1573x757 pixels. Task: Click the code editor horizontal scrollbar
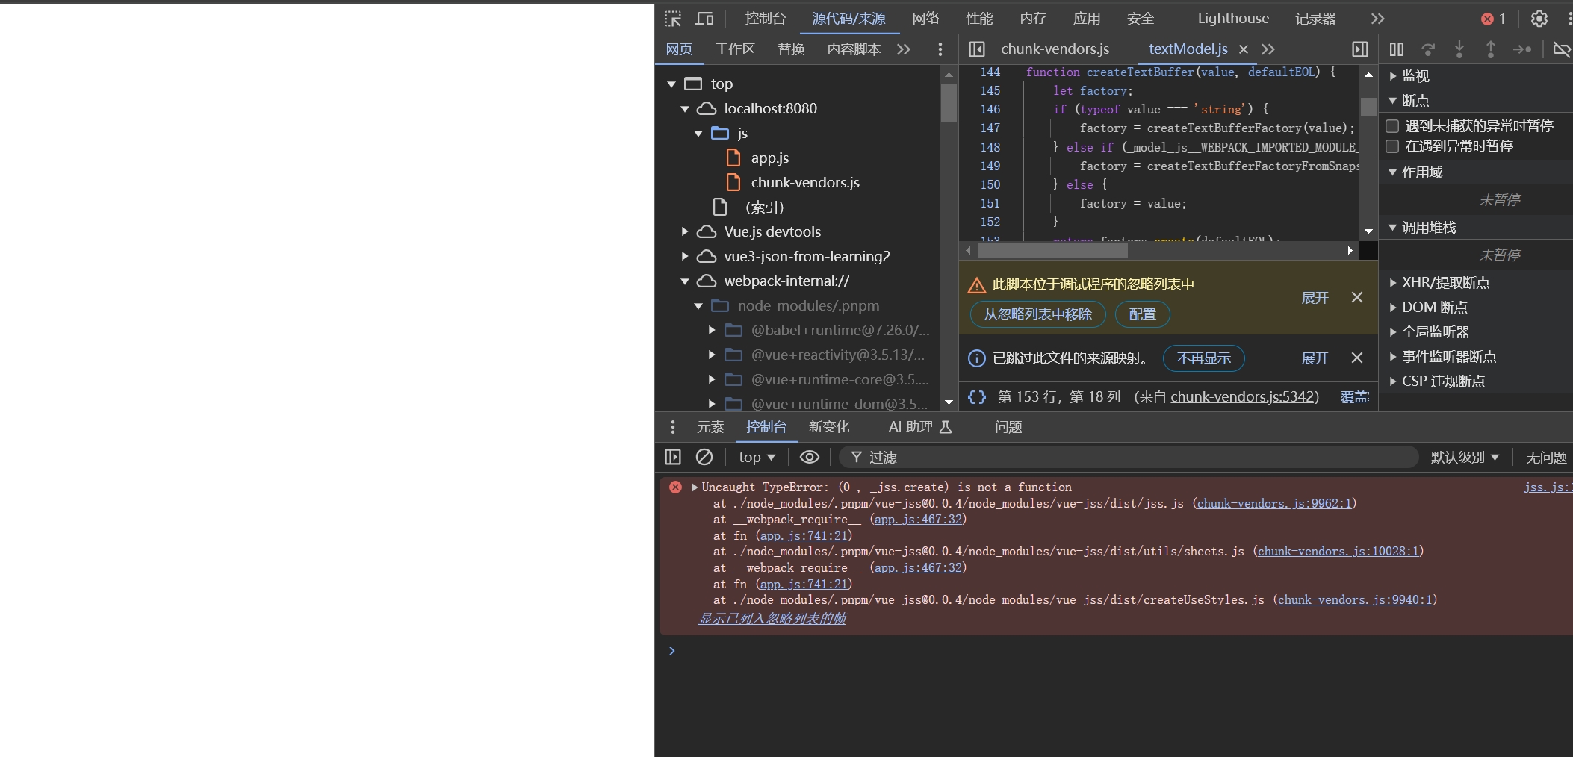click(x=1052, y=251)
